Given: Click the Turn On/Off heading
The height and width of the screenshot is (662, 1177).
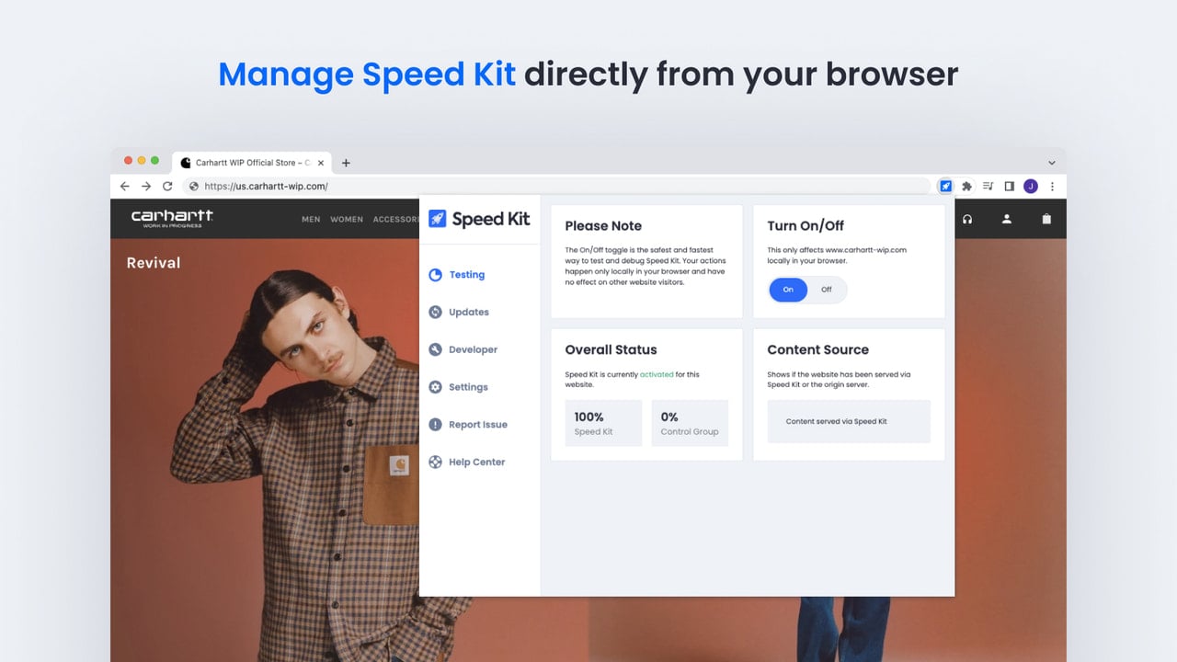Looking at the screenshot, I should pyautogui.click(x=806, y=226).
